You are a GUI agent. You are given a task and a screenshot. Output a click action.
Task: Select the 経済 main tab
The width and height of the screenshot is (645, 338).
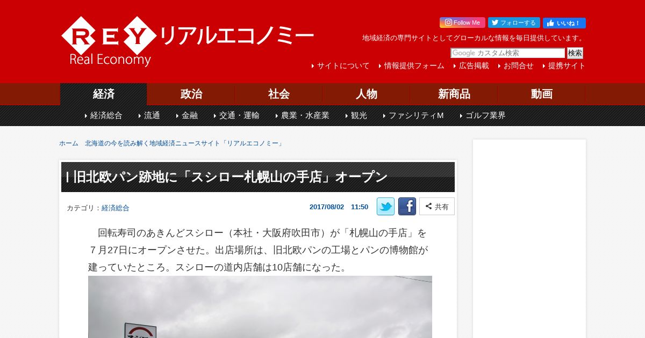tap(104, 94)
